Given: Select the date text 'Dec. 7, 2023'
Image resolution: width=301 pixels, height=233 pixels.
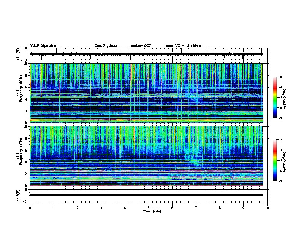Looking at the screenshot, I should point(106,46).
